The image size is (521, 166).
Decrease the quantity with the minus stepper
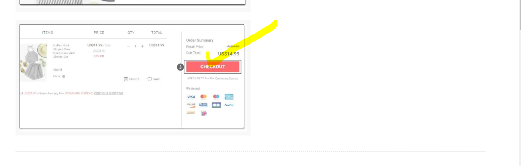128,46
